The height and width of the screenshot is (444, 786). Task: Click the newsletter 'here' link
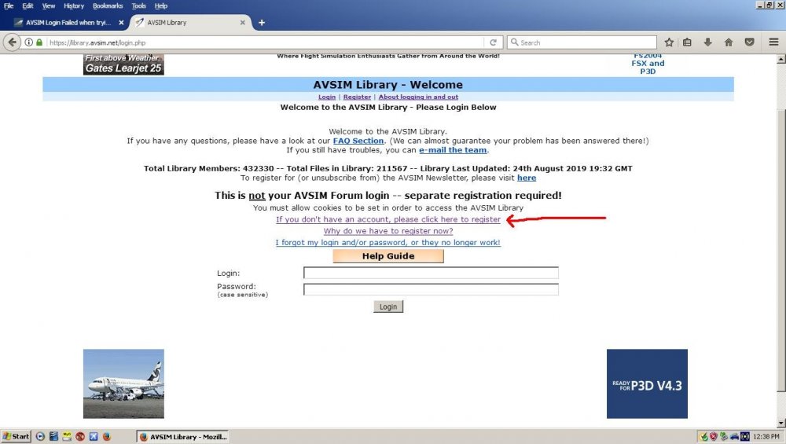point(527,178)
